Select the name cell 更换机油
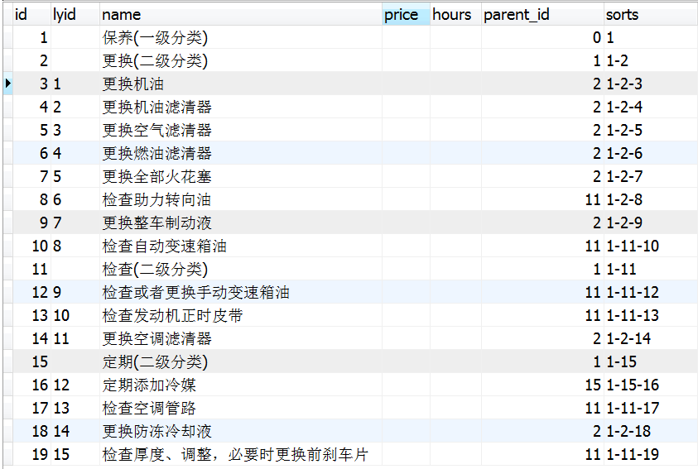Screen dimensions: 698x469 click(240, 84)
